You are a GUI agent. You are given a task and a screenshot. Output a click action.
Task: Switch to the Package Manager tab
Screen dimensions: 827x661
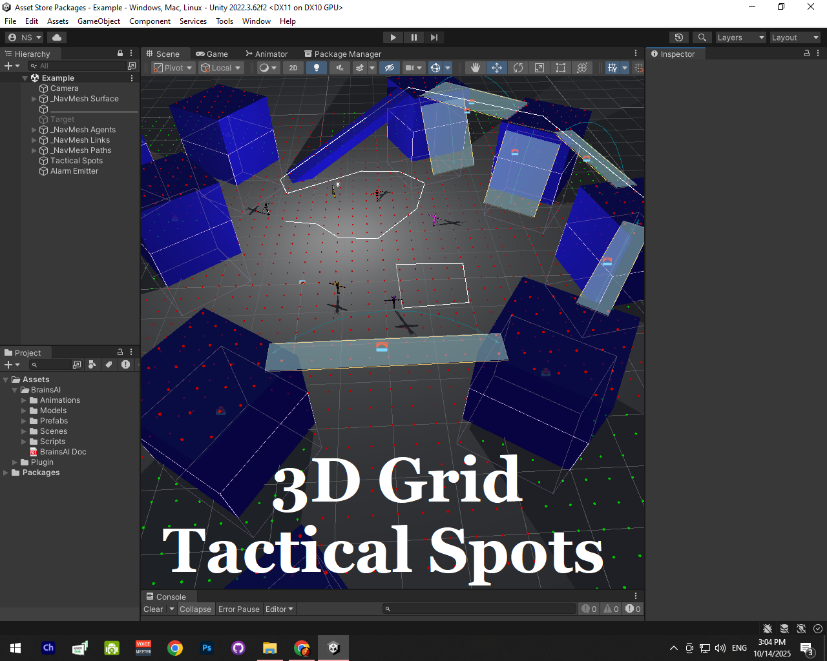tap(342, 54)
